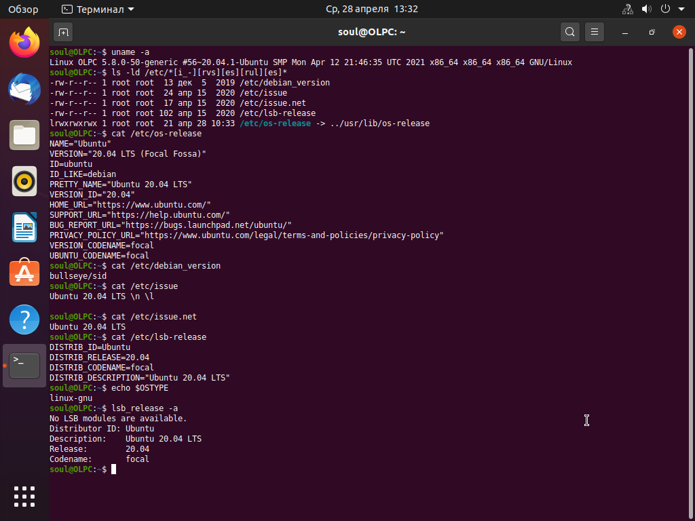
Task: Open the Files manager in dock
Action: (x=24, y=135)
